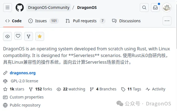Open the dragonos.org website link
The image size is (177, 111).
pos(23,73)
